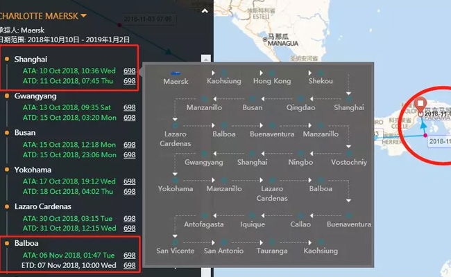The image size is (451, 277).
Task: Click the Iquique node in route diagram
Action: (253, 215)
